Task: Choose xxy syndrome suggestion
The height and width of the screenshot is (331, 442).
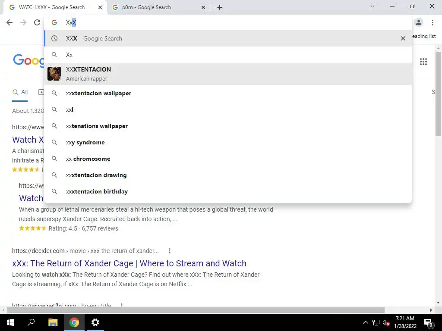Action: (228, 142)
